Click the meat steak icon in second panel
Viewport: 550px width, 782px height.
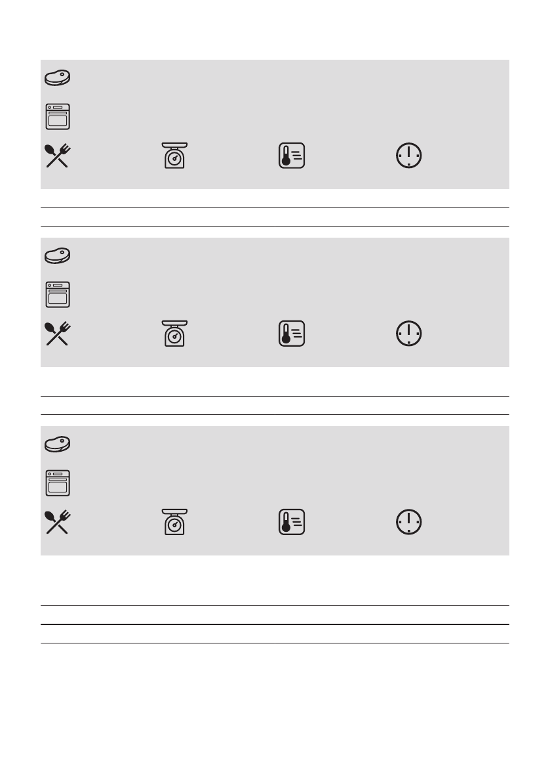point(57,255)
